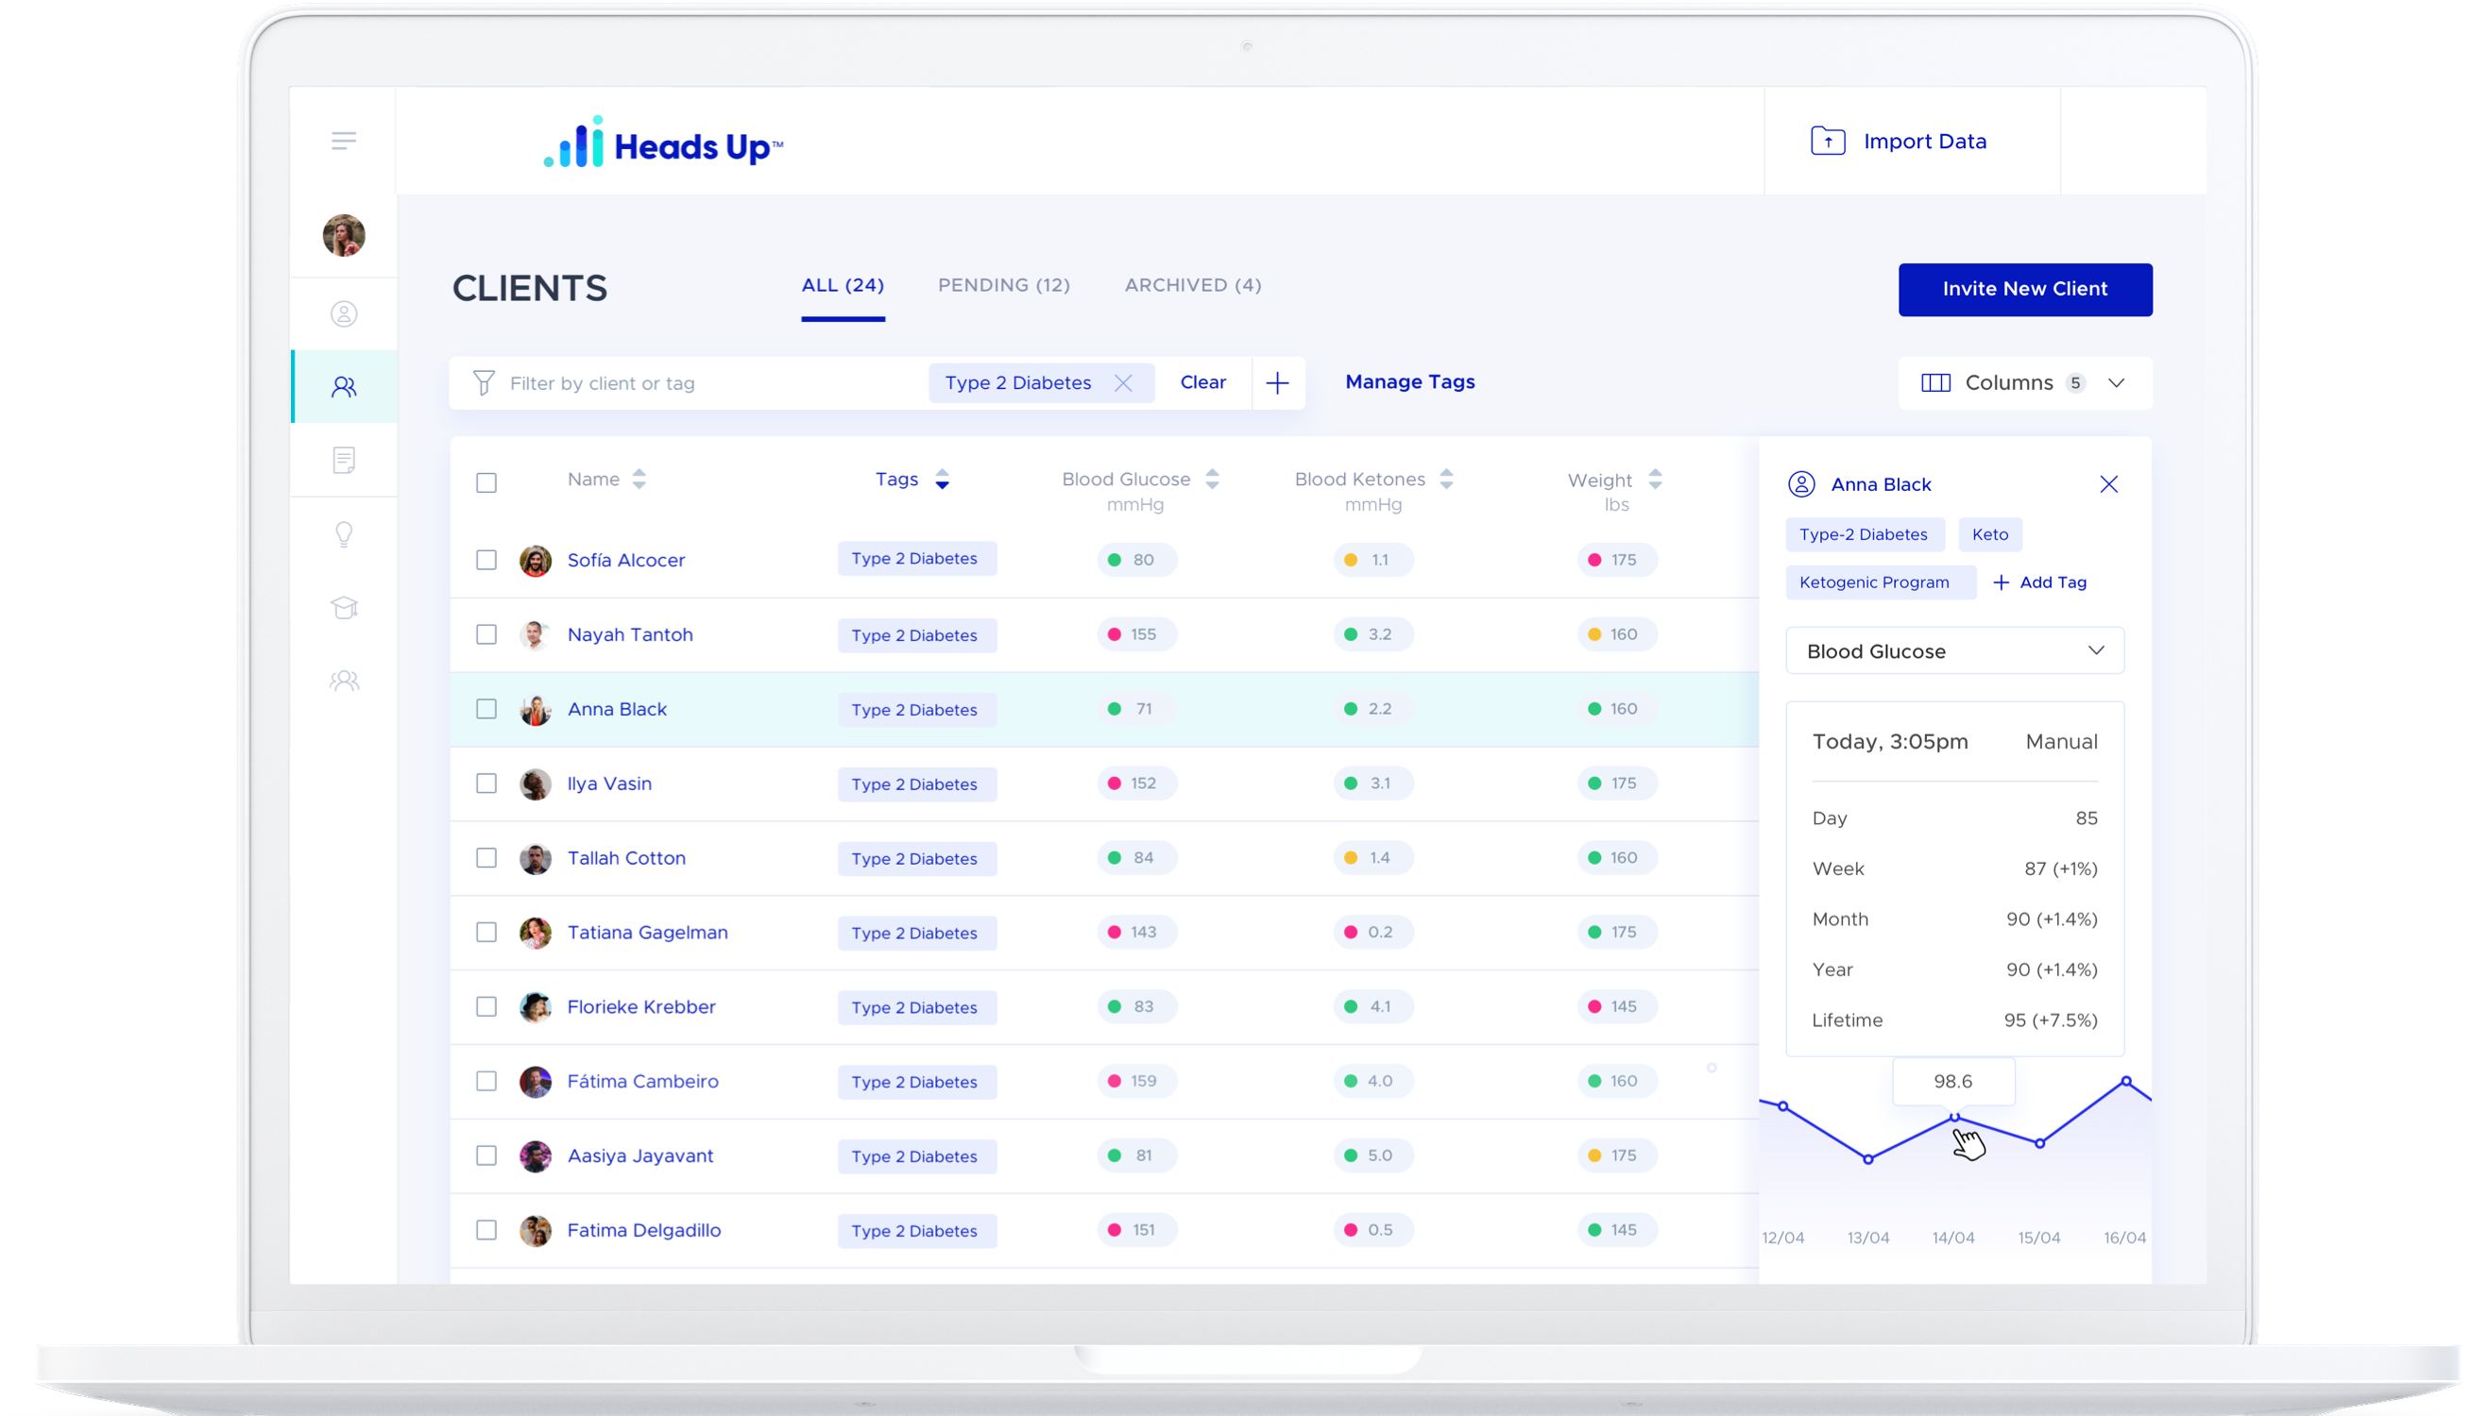The image size is (2471, 1416).
Task: Click the plus icon beside Clear
Action: pyautogui.click(x=1277, y=383)
